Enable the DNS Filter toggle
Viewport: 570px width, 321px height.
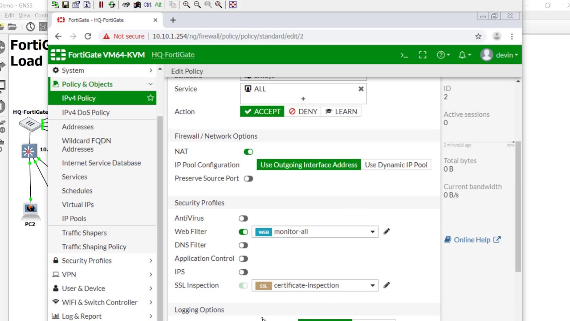[x=243, y=245]
